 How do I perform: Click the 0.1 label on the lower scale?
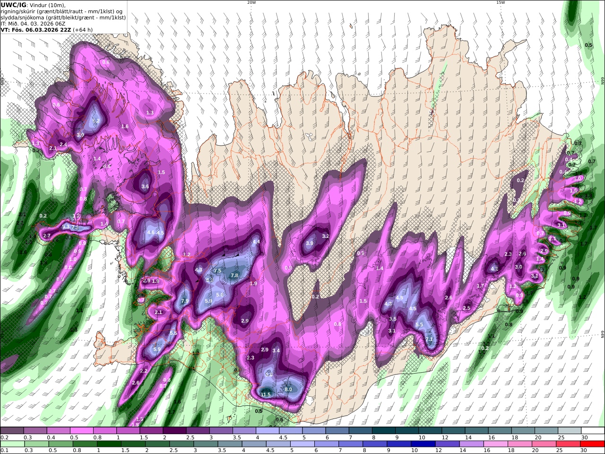[4, 450]
